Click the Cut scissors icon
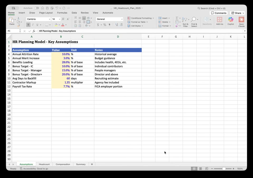The image size is (253, 178). [x=18, y=18]
